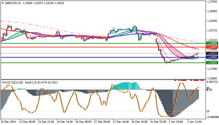Click the 27 Dec 16:00 time label
219x125 pixels.
(121, 122)
